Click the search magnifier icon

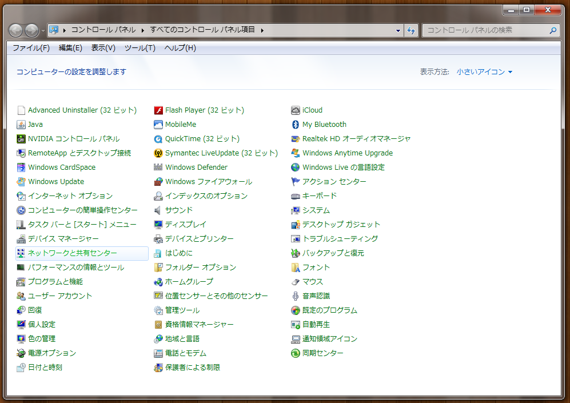pyautogui.click(x=553, y=30)
